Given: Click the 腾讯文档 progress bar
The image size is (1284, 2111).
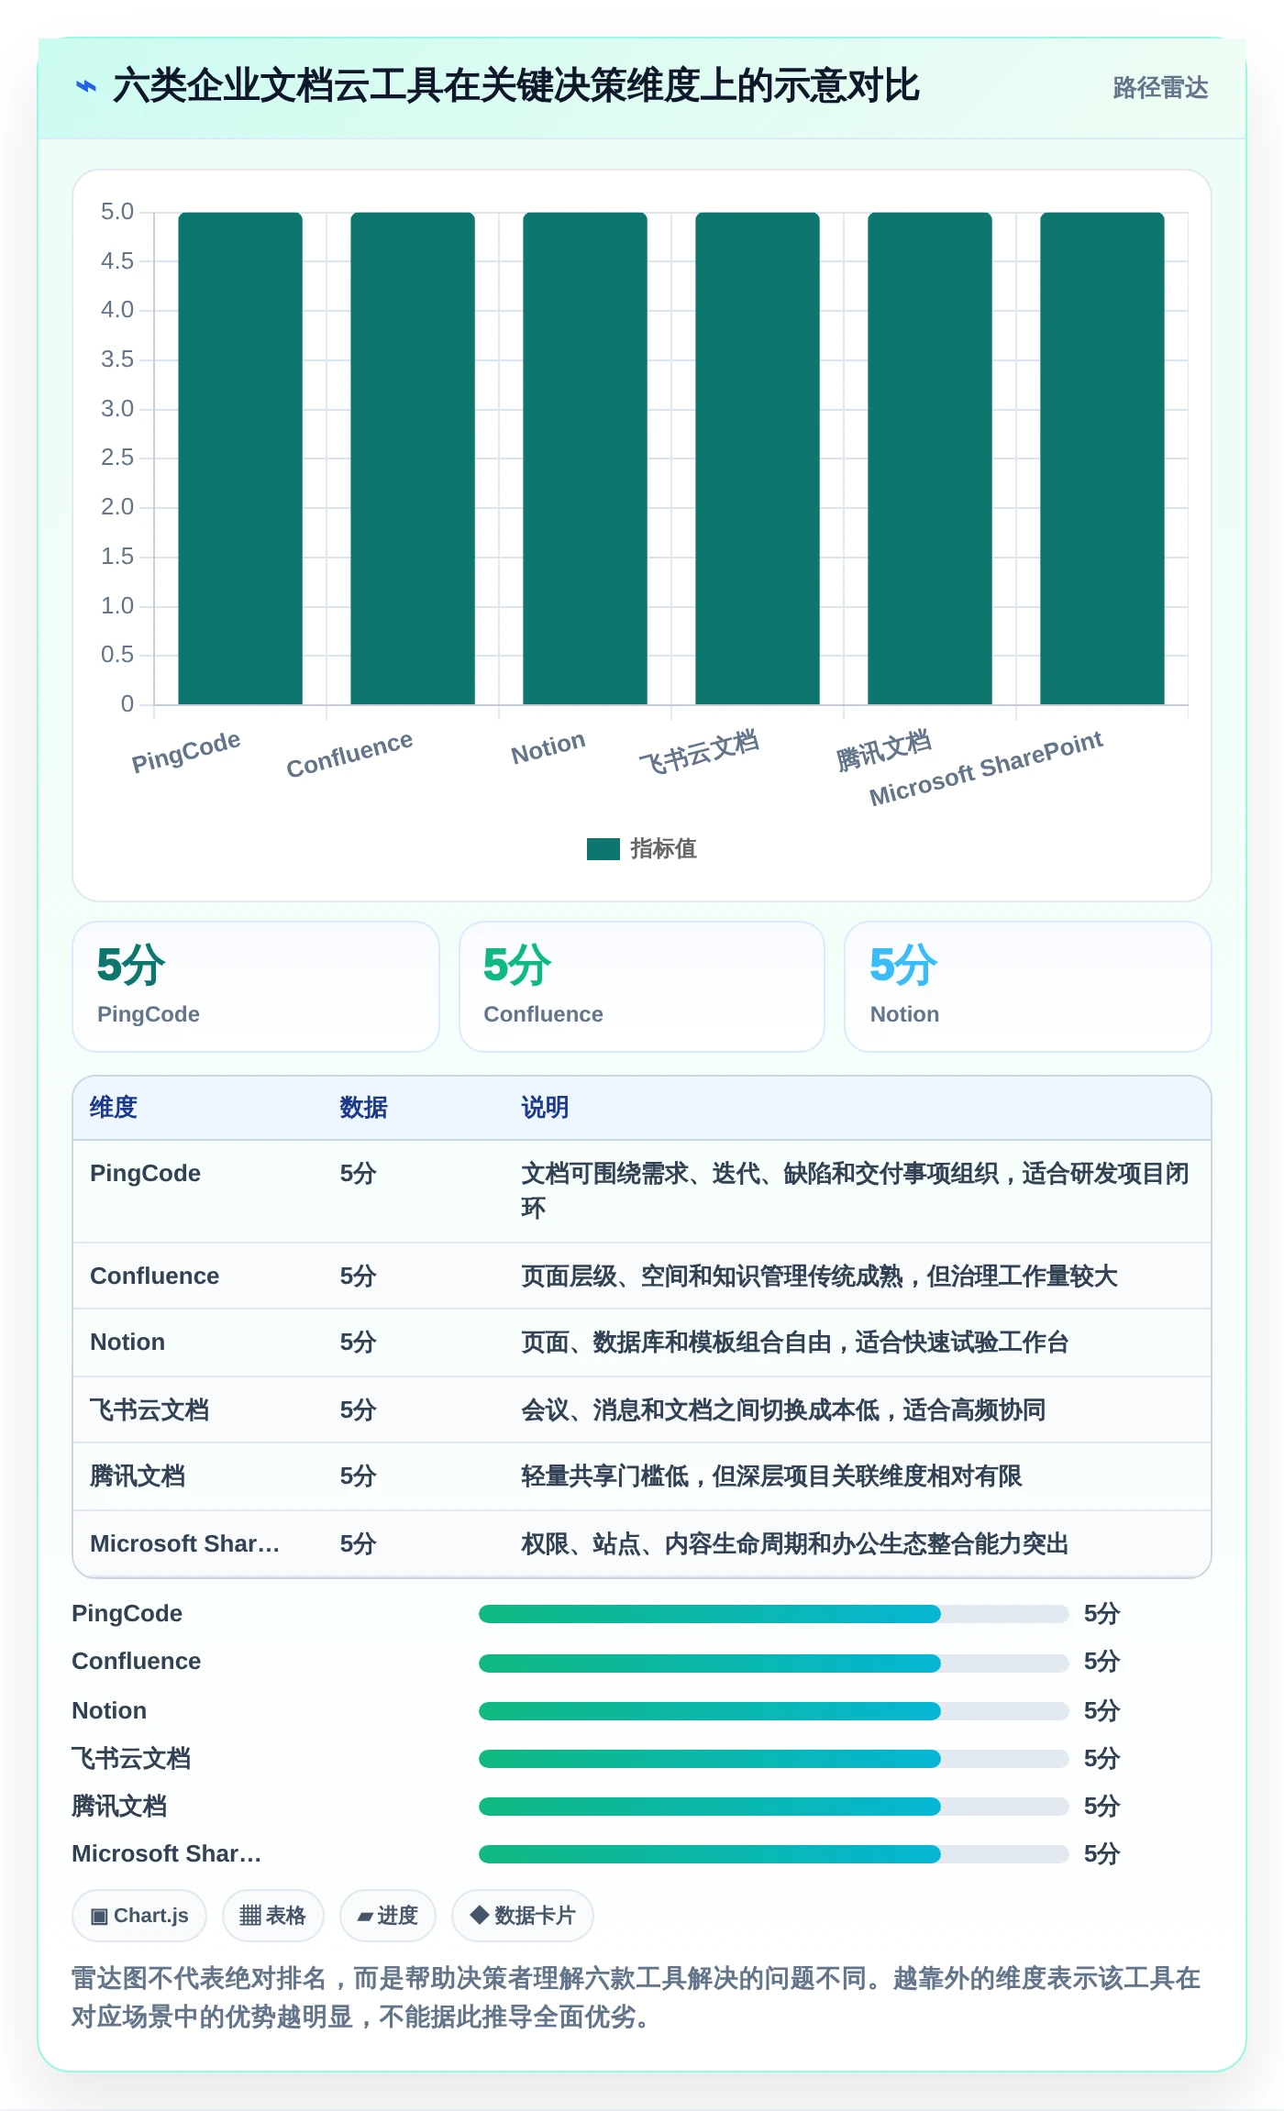Looking at the screenshot, I should (774, 1807).
